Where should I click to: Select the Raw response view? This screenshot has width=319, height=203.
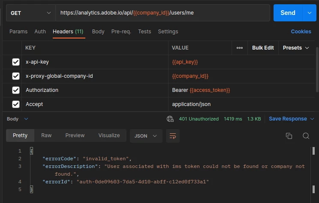46,135
